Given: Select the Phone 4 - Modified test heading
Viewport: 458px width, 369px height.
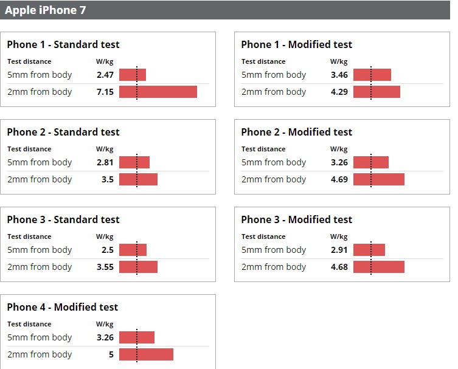Looking at the screenshot, I should tap(63, 307).
